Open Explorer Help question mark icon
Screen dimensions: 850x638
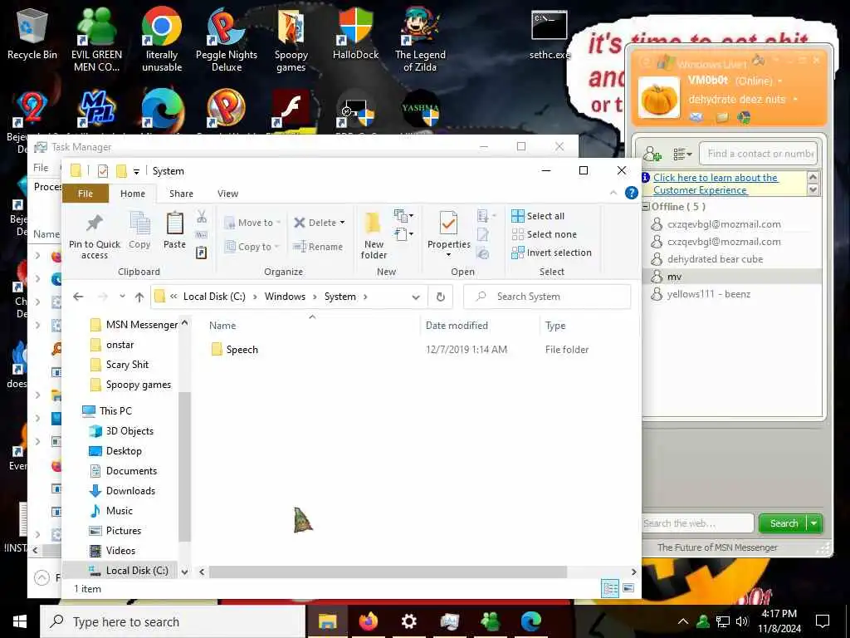click(631, 193)
